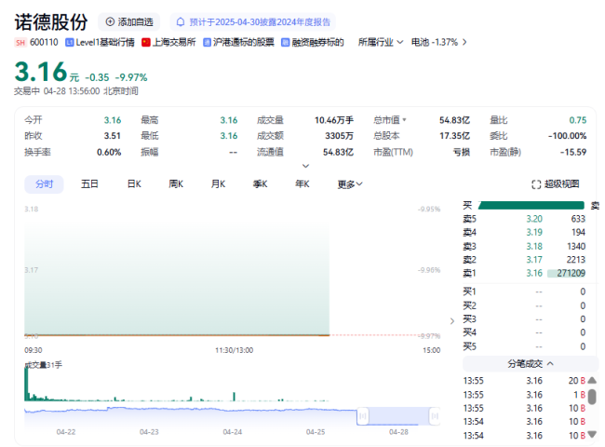Open 超级视图 fullscreen view

coord(556,184)
